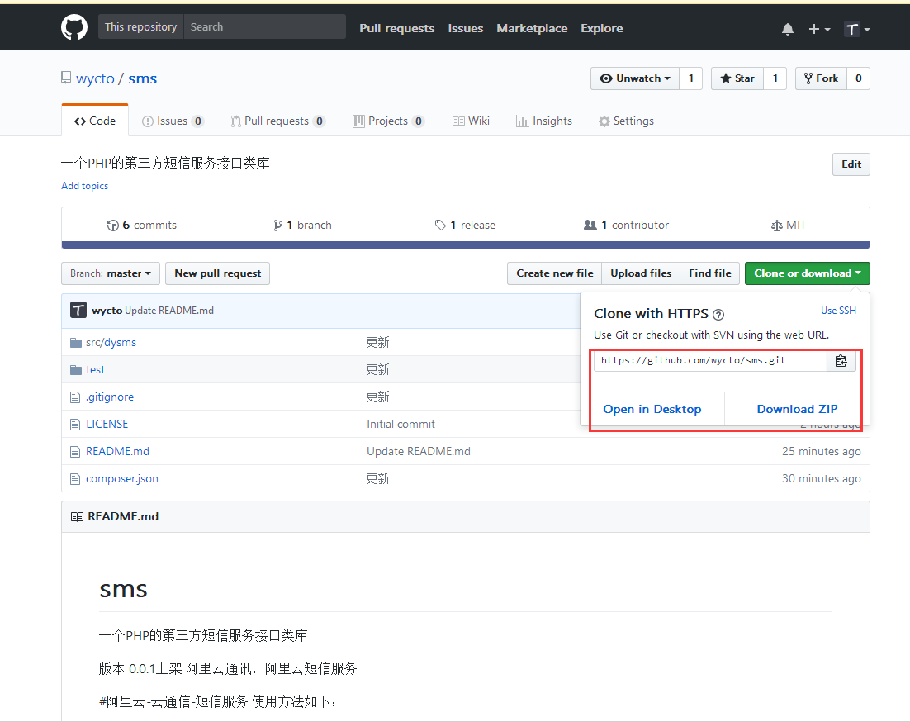Open the Settings tab
The width and height of the screenshot is (910, 722).
coord(626,121)
